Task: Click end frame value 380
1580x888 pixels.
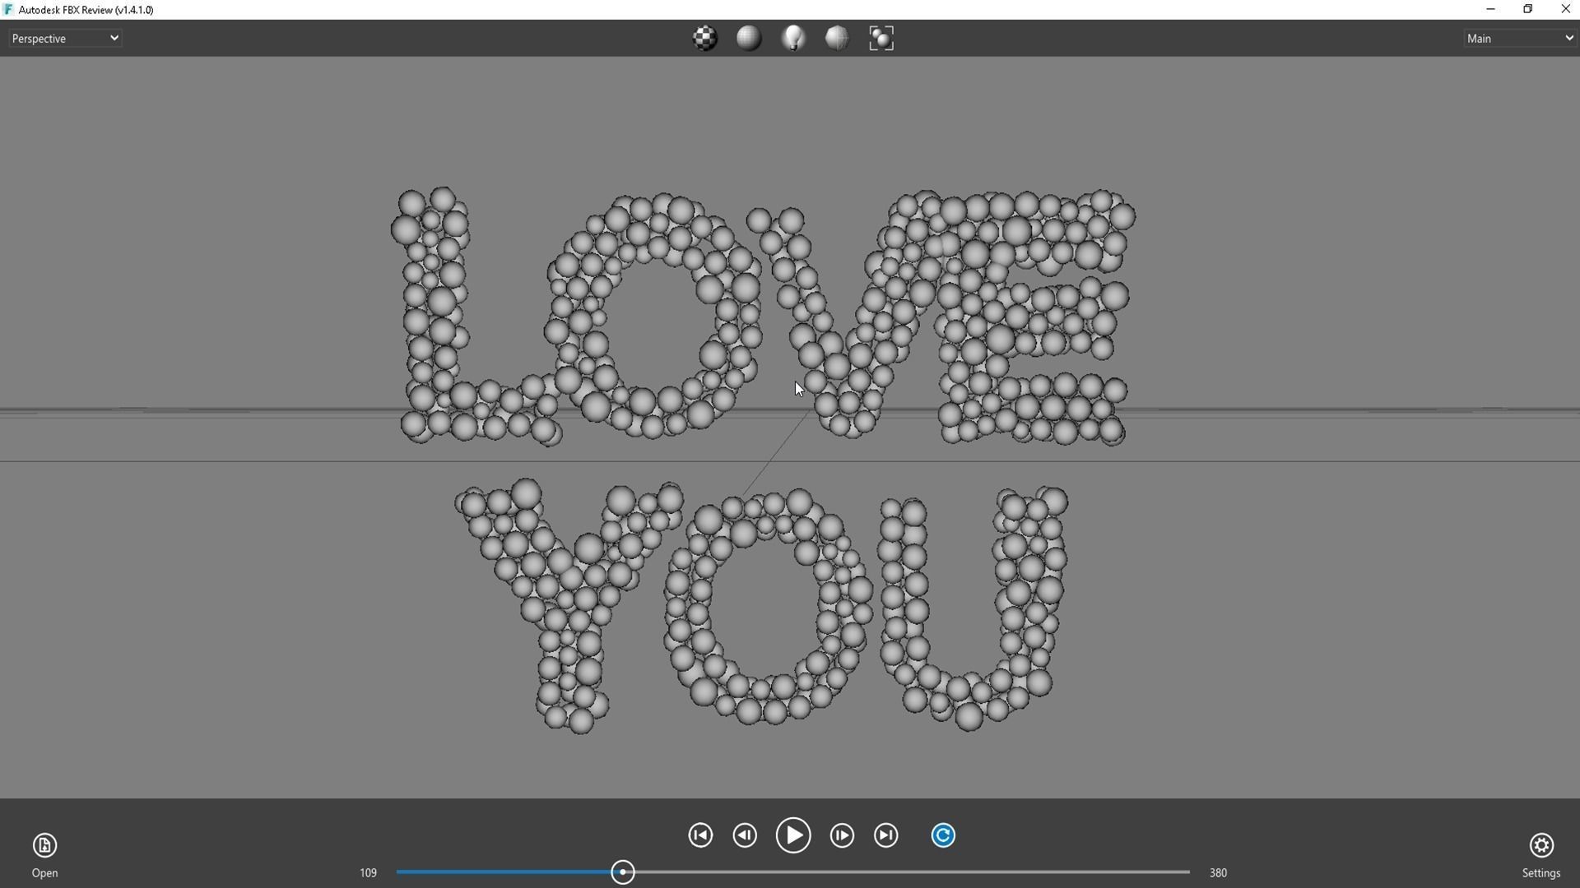Action: pyautogui.click(x=1218, y=873)
